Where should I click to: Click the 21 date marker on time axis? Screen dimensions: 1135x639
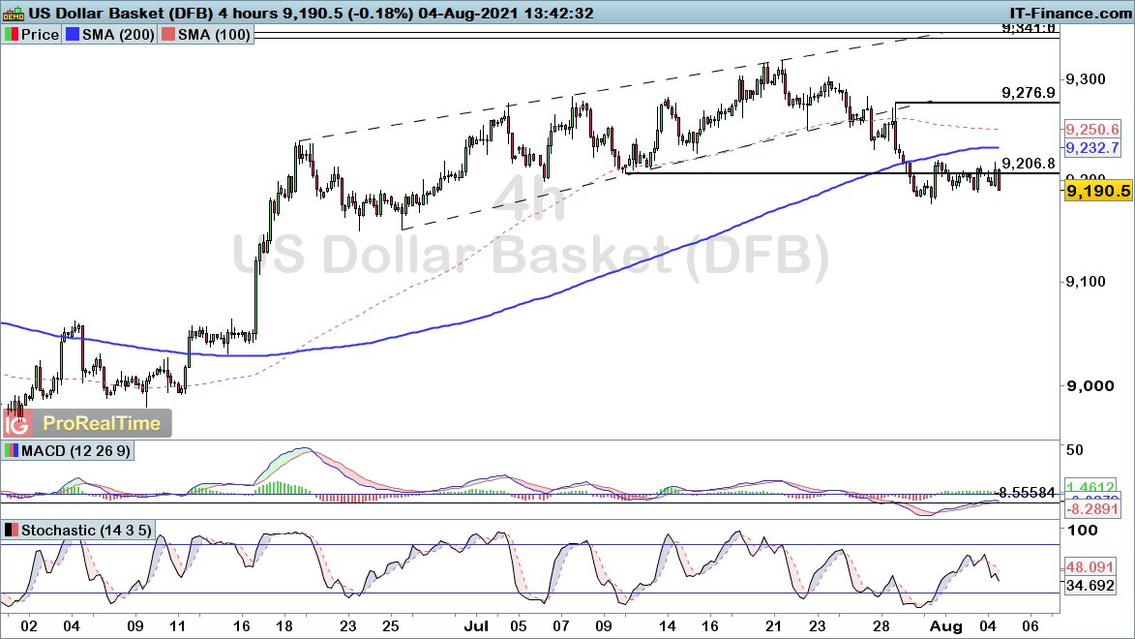(774, 626)
